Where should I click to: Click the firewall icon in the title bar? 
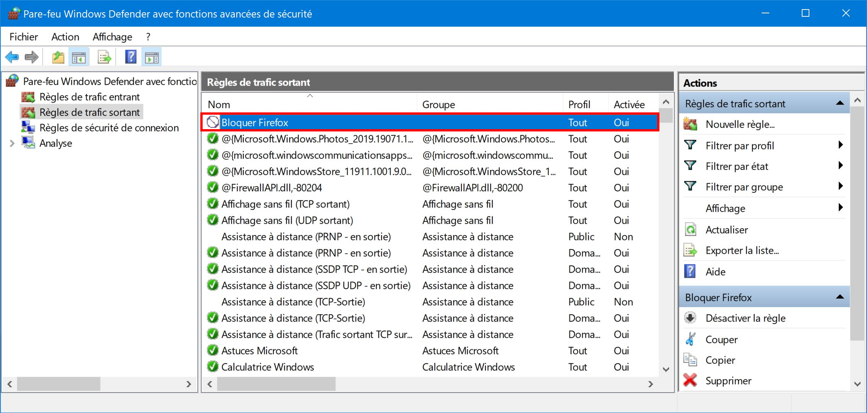tap(13, 14)
